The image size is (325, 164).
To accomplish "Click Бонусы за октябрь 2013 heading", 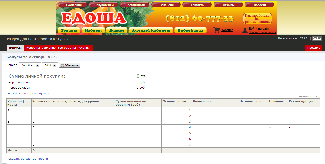I will click(x=32, y=57).
